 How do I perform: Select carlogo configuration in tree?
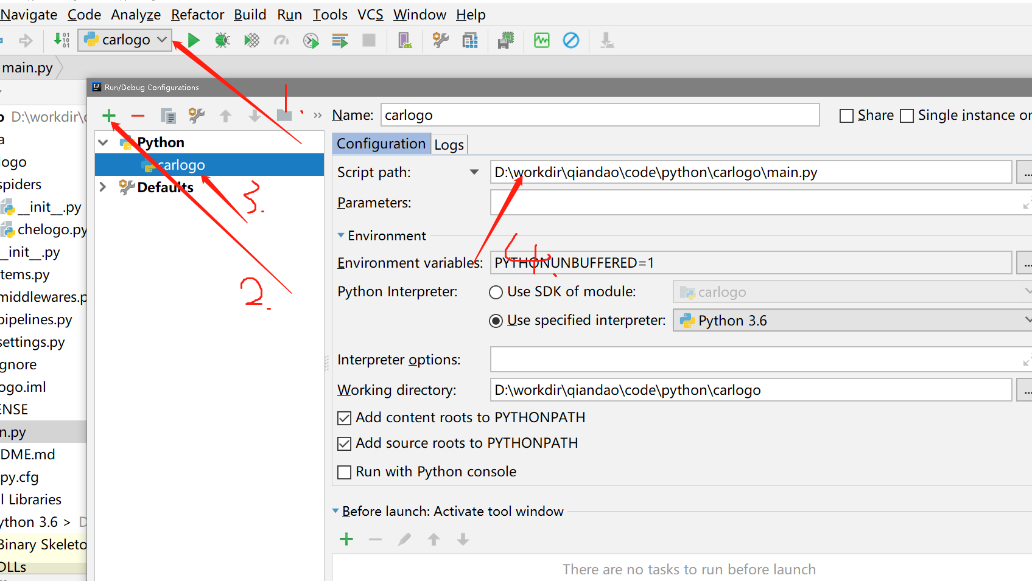click(209, 165)
